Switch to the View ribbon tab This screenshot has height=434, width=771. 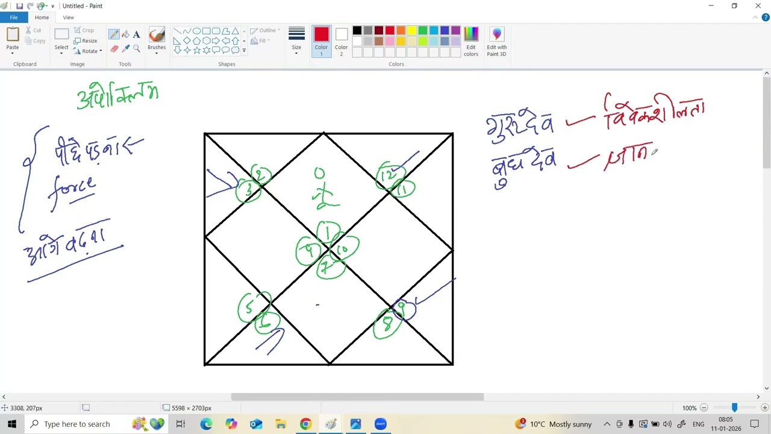(x=68, y=17)
